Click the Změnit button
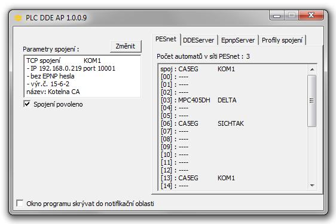The height and width of the screenshot is (224, 336). 126,46
